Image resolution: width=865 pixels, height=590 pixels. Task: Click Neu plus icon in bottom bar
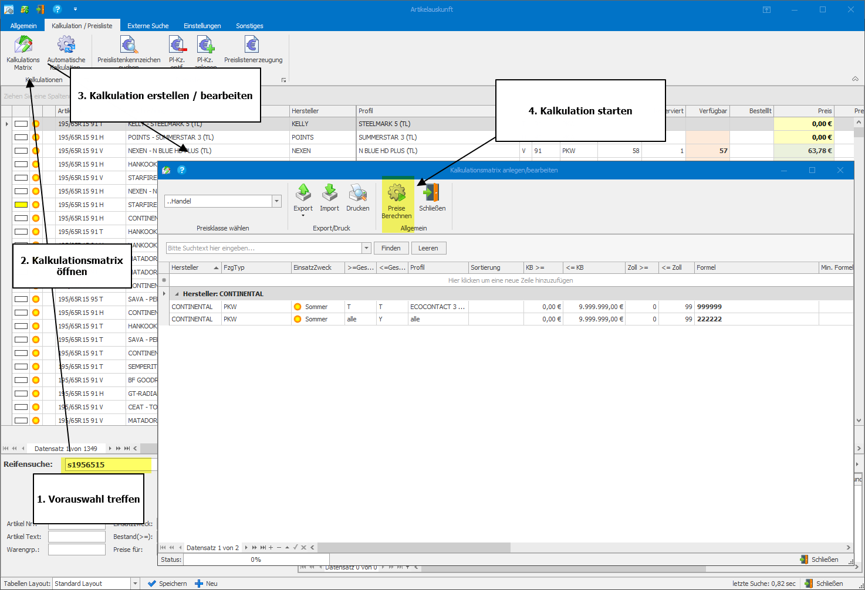click(206, 584)
